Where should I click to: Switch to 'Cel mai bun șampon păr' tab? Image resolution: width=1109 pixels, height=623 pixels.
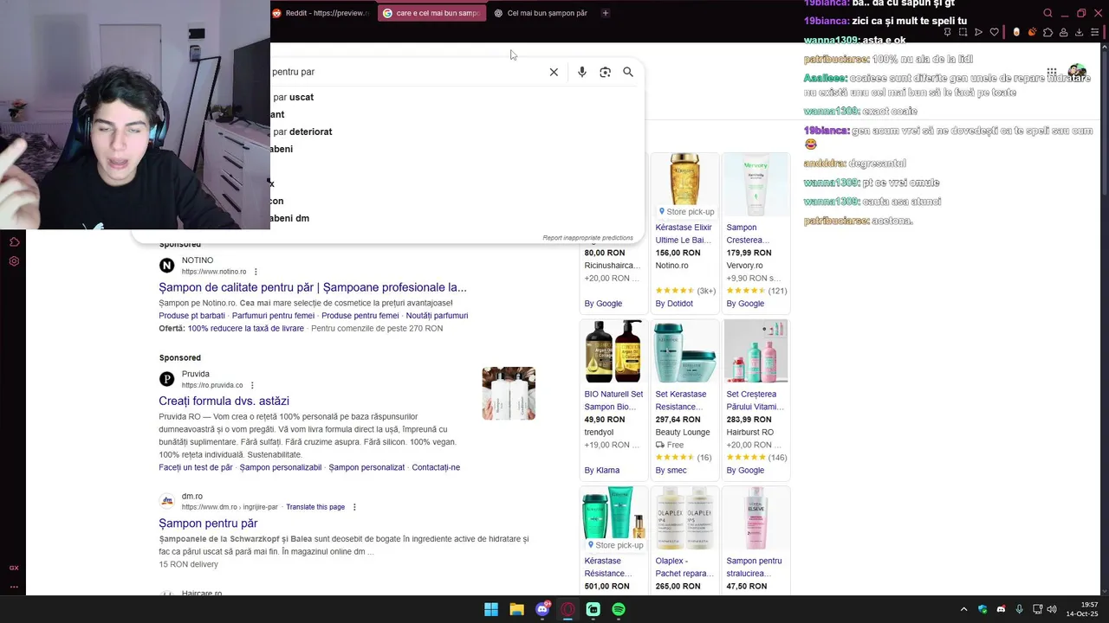[x=542, y=13]
